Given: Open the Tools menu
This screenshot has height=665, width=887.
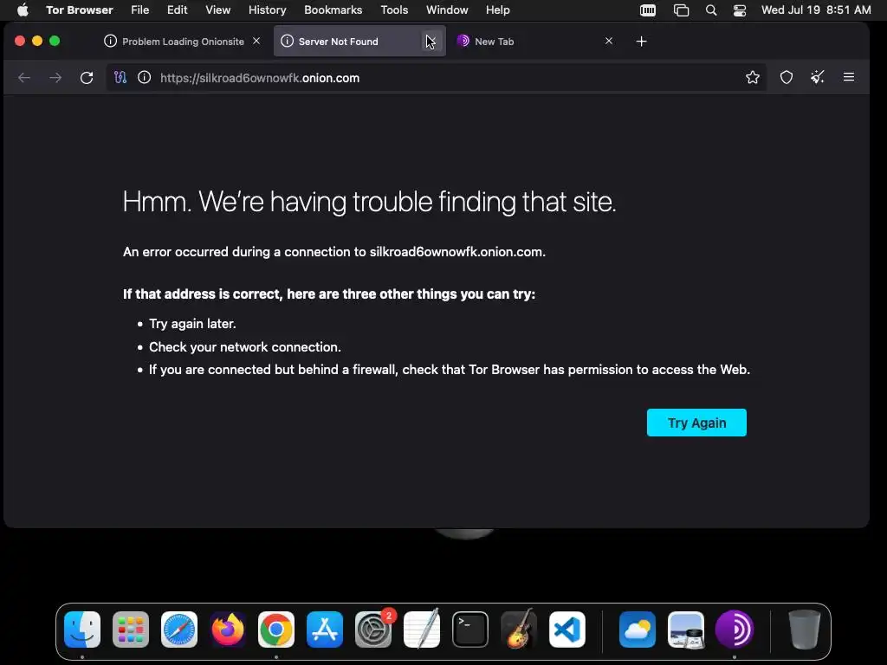Looking at the screenshot, I should (x=394, y=10).
